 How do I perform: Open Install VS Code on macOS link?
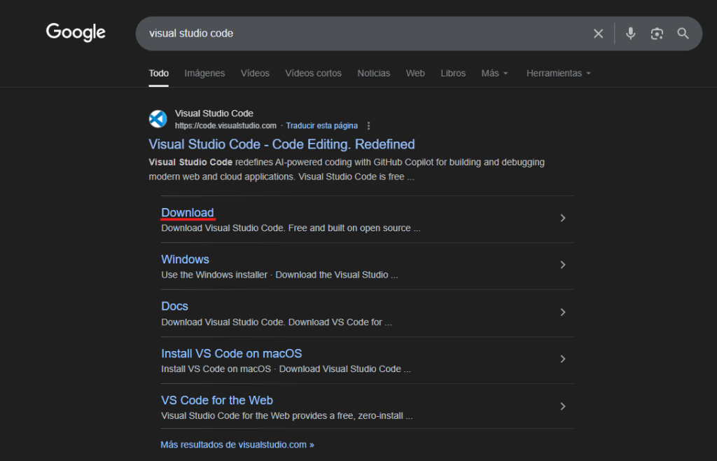(231, 354)
